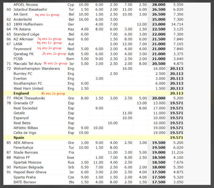Viewport: 214px width, 188px height.
Task: Click the APOEL Nicosia team name
Action: (26, 5)
